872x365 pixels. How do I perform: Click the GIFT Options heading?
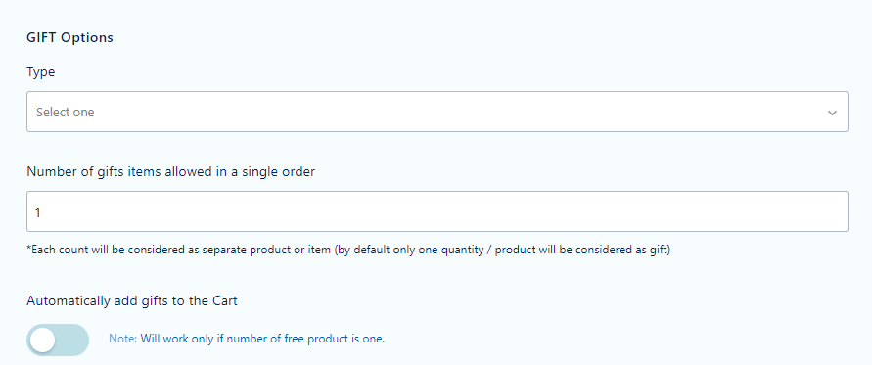point(70,37)
